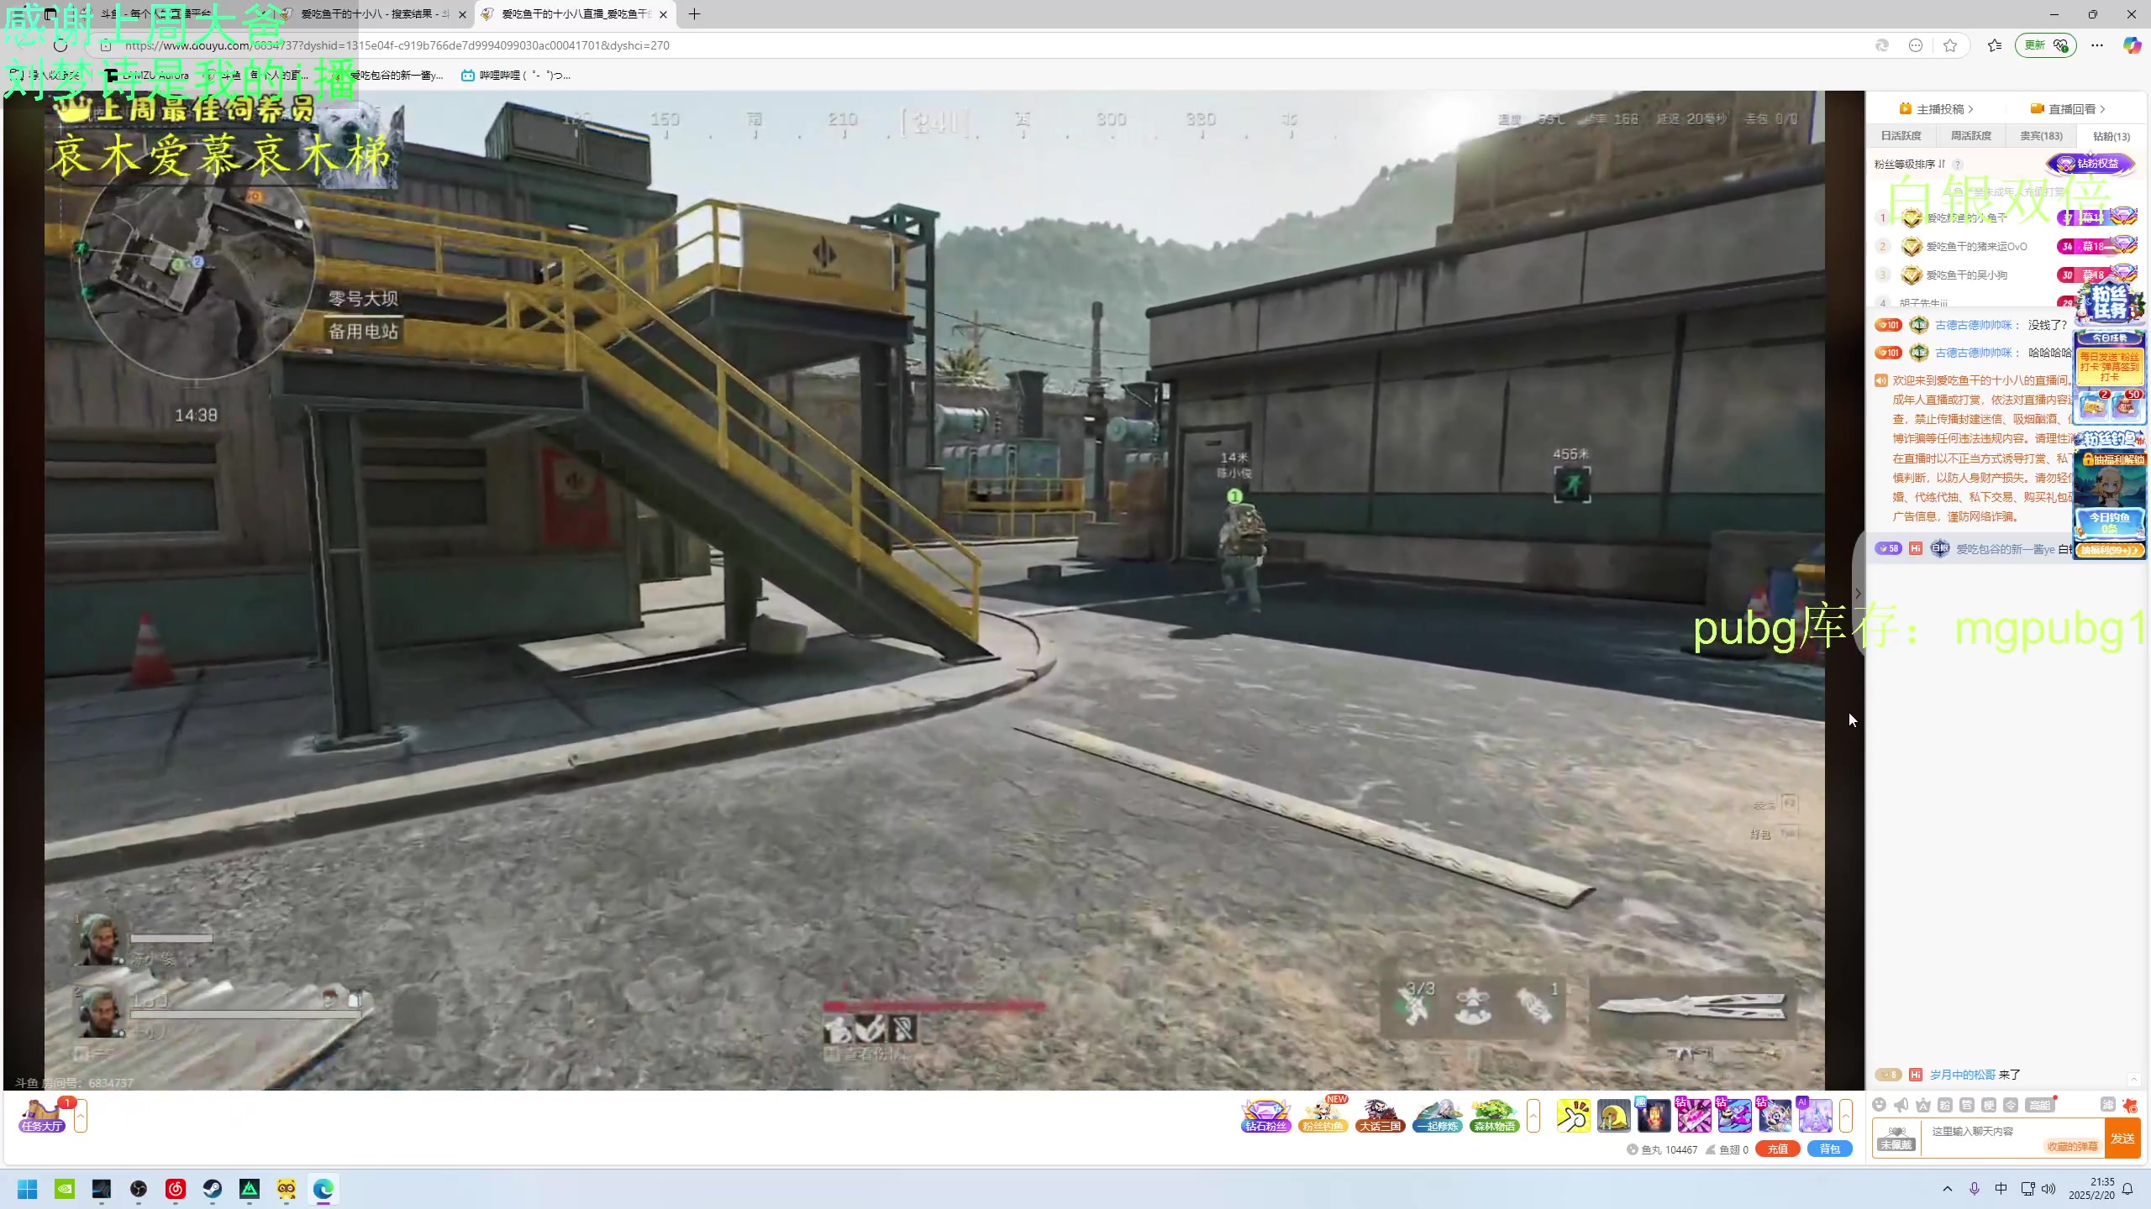Toggle 粉丝等级排序 sort order

click(x=1910, y=165)
